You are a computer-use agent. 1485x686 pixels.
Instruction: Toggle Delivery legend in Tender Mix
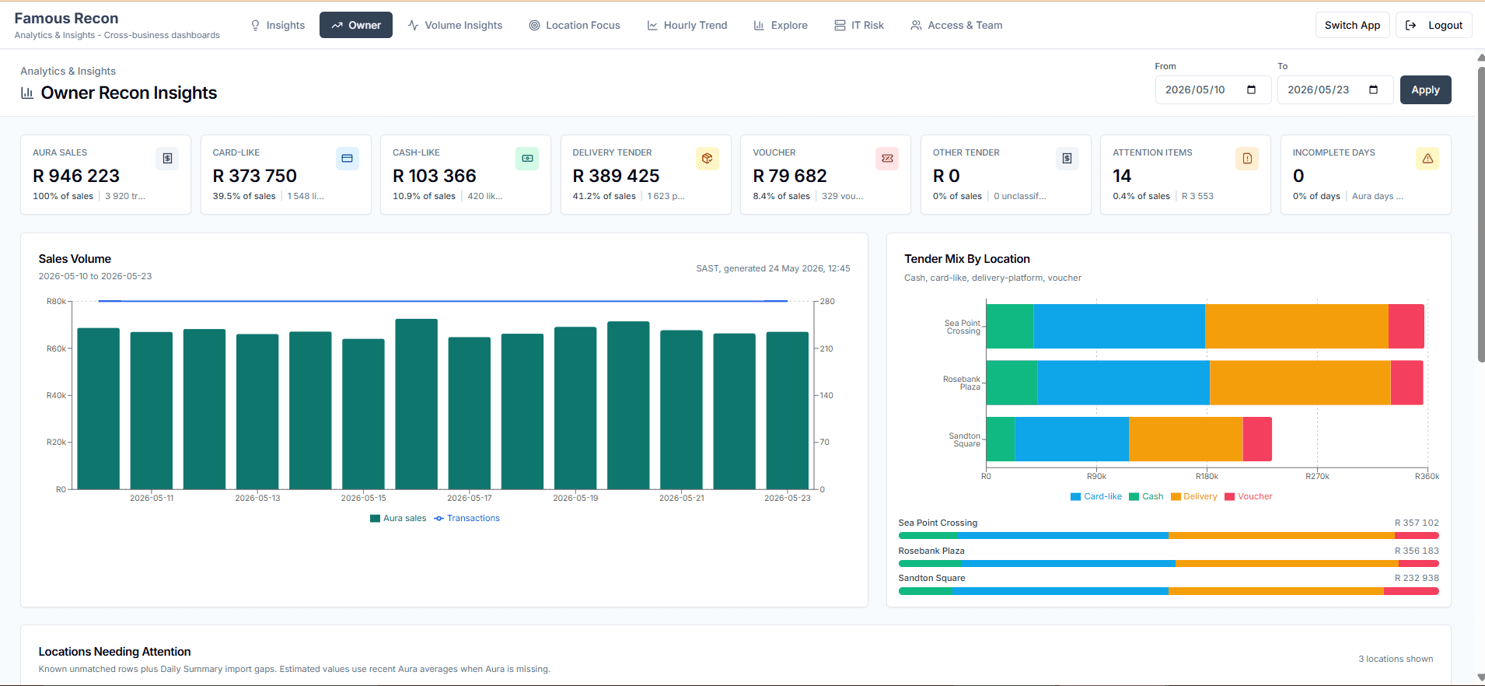(x=1194, y=496)
